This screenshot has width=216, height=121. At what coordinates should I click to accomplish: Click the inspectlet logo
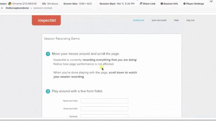point(46,20)
